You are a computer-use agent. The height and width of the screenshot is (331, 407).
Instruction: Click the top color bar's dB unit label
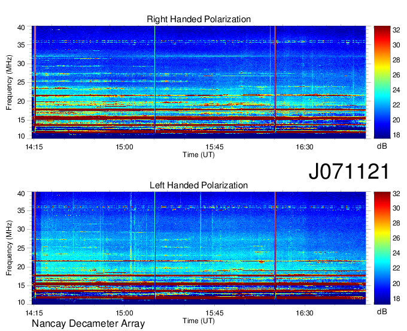click(382, 146)
